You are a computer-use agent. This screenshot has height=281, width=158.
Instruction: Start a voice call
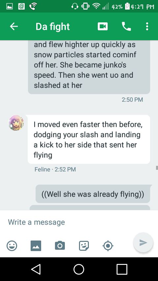[126, 27]
